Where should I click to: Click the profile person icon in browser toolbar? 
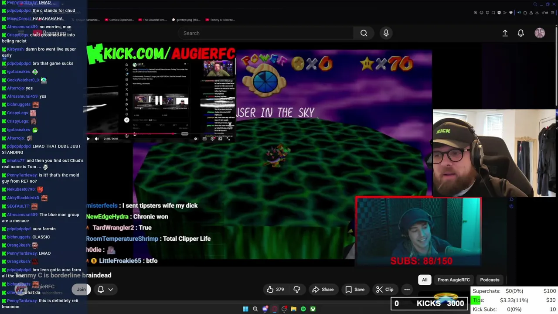pos(531,13)
